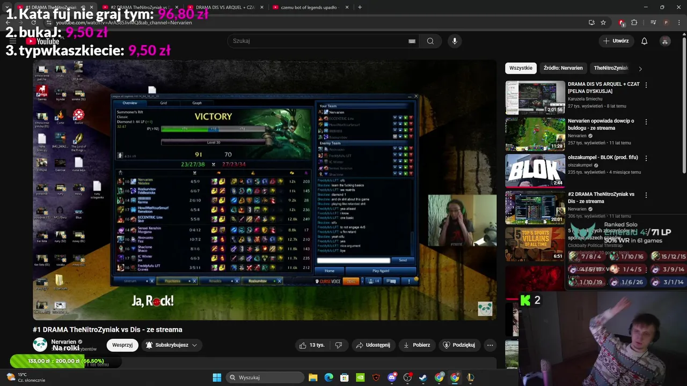Open options for olszakumpel BLOK video
The height and width of the screenshot is (386, 687).
pyautogui.click(x=646, y=159)
